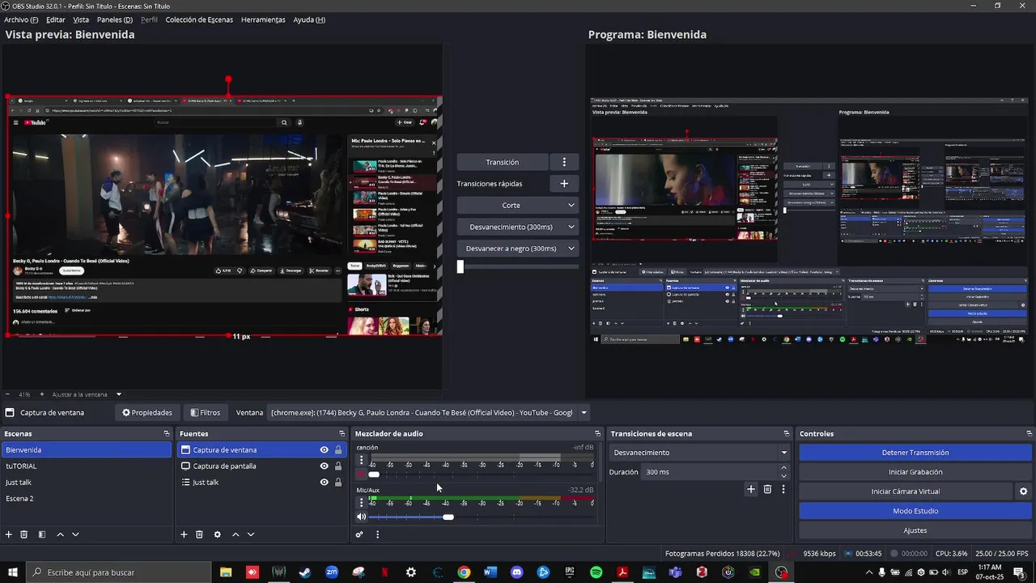Hide Captura de ventana source

(x=324, y=450)
